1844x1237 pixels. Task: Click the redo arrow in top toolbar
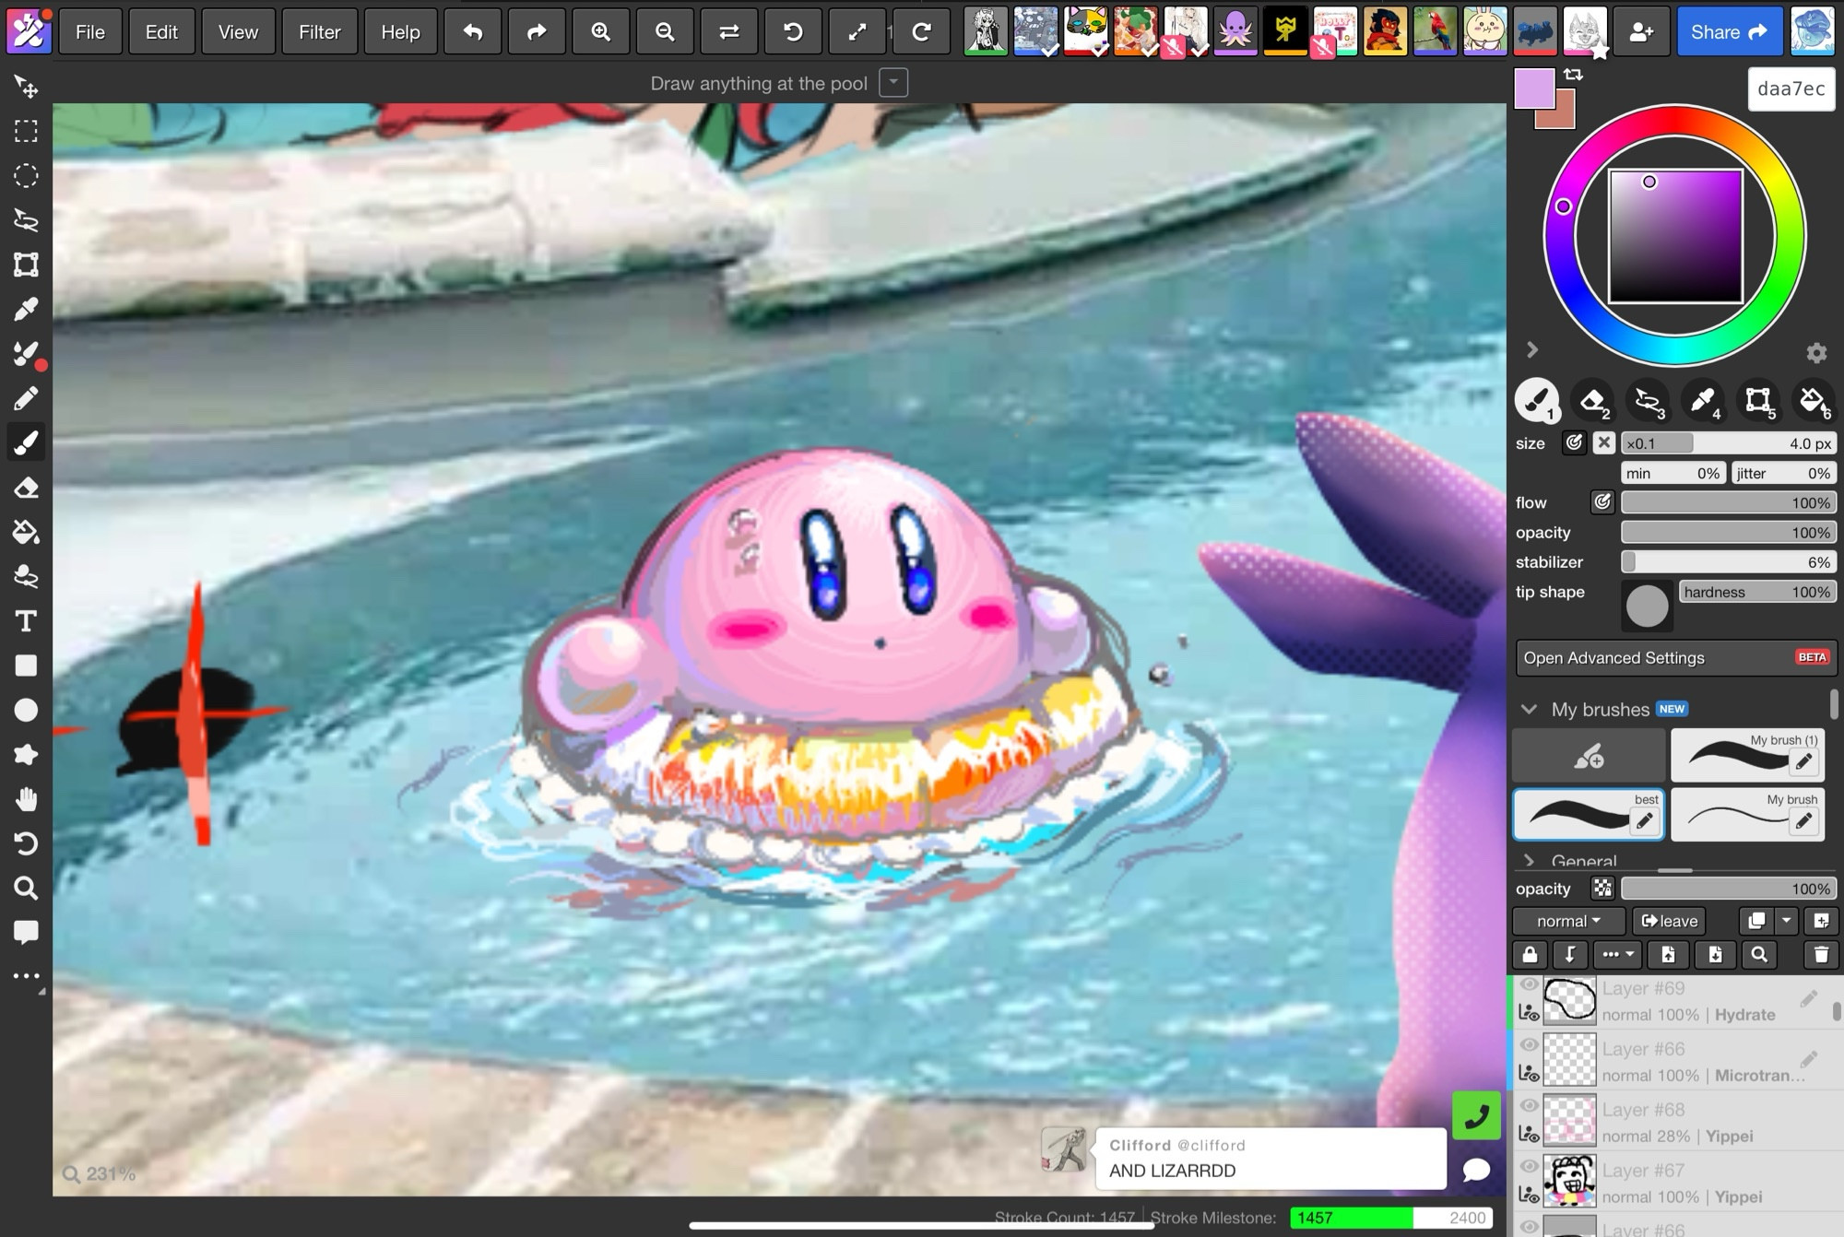537,32
